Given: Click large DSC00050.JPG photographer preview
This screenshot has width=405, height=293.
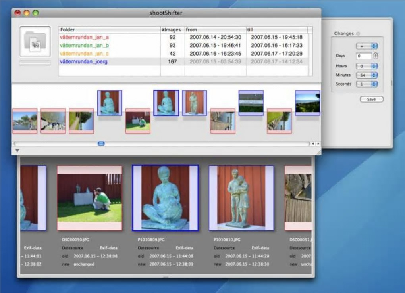Looking at the screenshot, I should pos(90,198).
